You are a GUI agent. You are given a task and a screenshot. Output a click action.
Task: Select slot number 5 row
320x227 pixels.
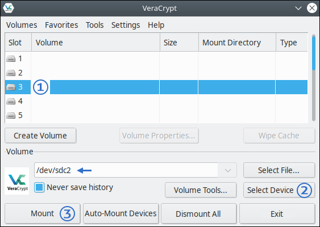coord(156,116)
